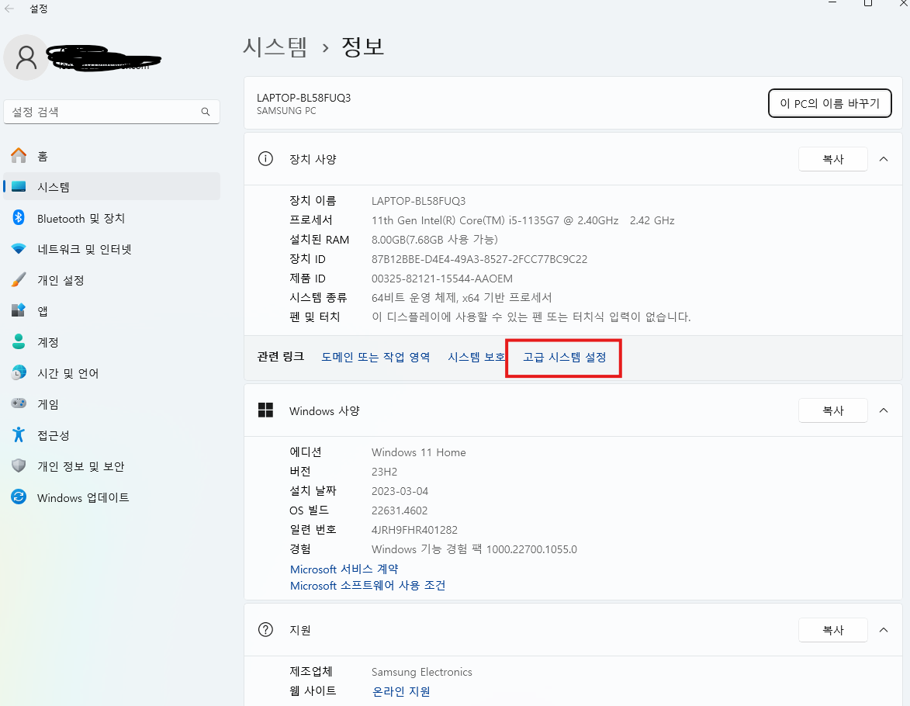Click the processor value 11th Gen Intel
The image size is (910, 706).
pos(523,220)
